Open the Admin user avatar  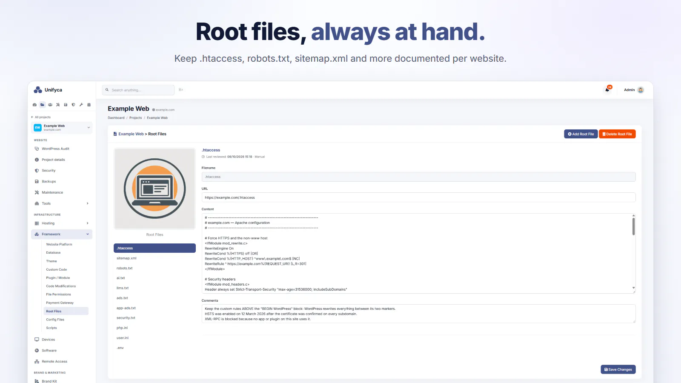click(641, 90)
